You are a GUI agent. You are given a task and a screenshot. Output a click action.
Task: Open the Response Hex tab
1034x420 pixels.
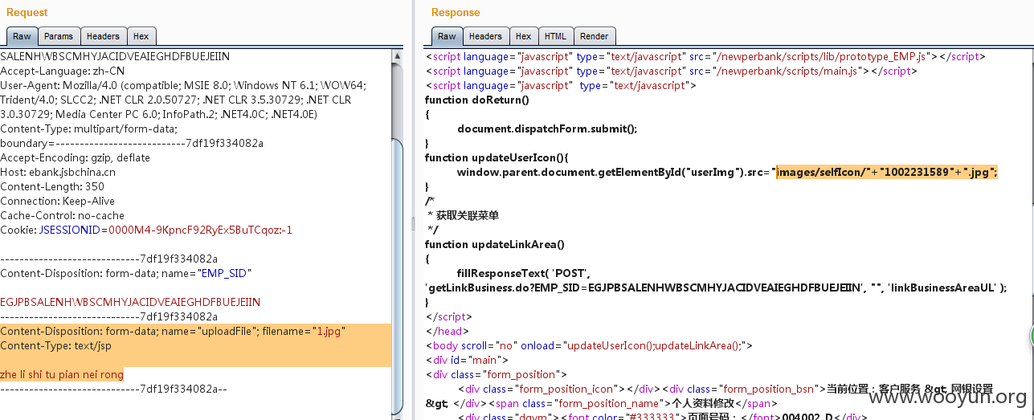pos(523,36)
